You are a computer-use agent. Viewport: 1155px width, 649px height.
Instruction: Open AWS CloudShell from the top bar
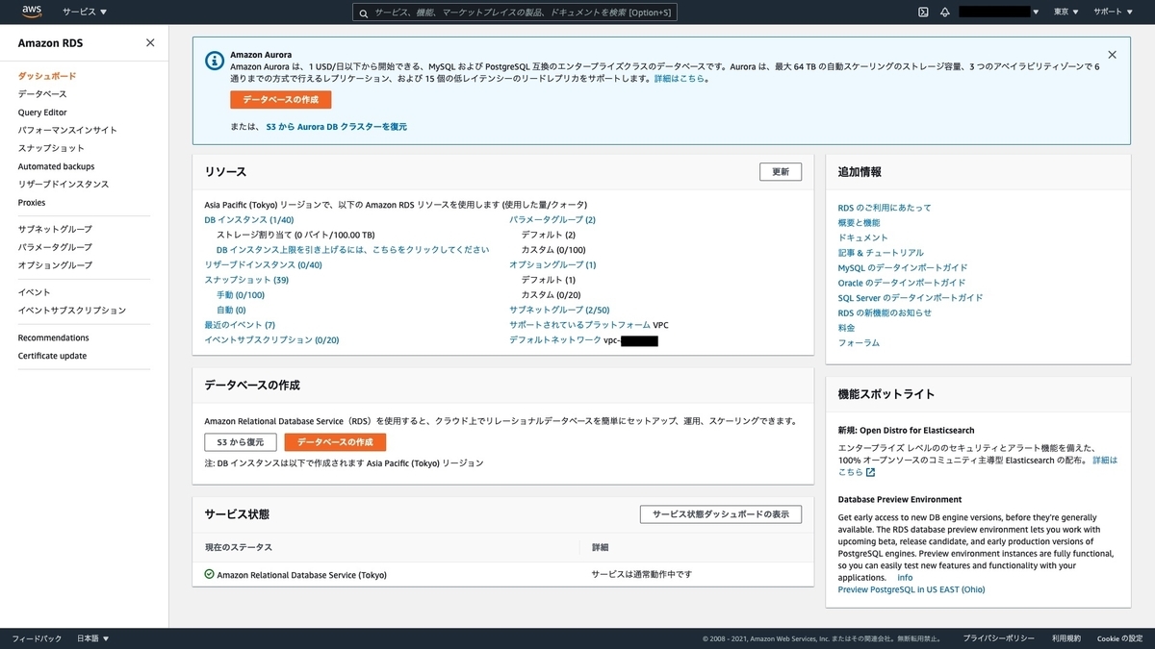923,12
